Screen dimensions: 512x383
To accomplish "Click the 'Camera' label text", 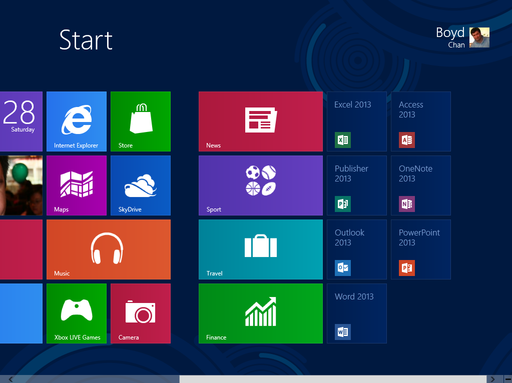I will click(129, 337).
